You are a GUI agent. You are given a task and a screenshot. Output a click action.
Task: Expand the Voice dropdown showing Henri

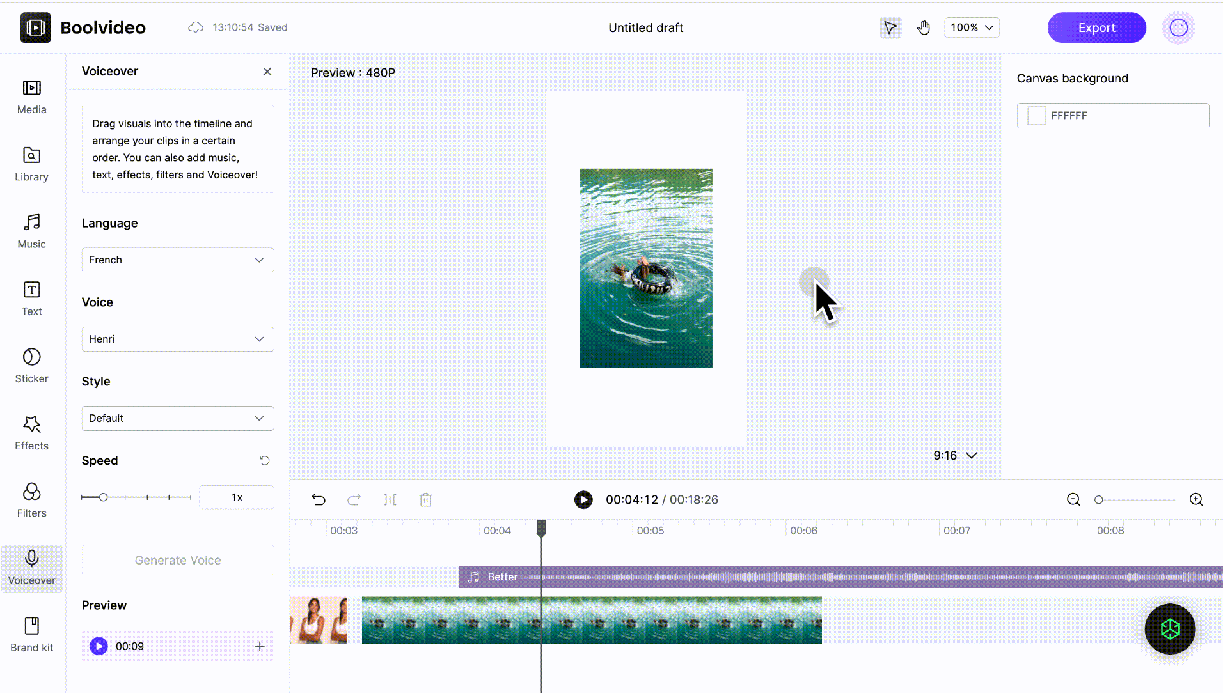click(x=178, y=339)
